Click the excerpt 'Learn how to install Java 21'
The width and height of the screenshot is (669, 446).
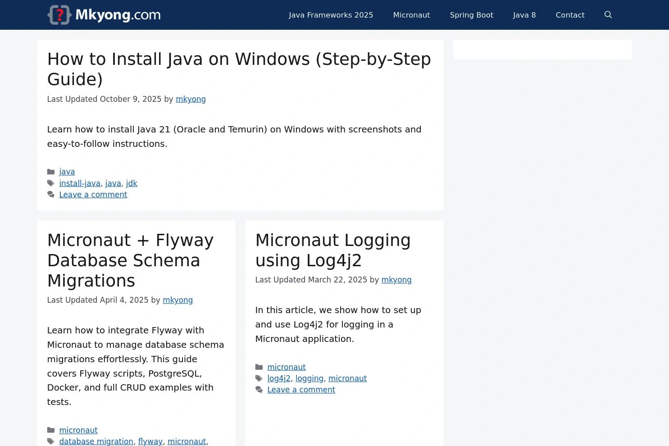click(234, 137)
